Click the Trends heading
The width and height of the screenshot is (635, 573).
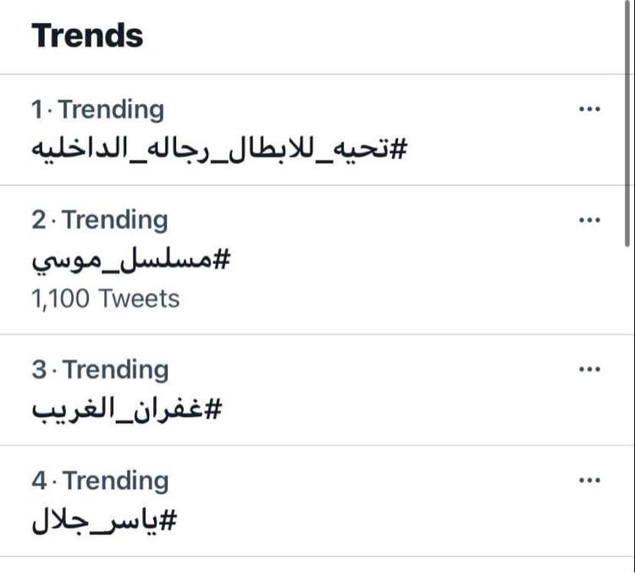point(87,36)
